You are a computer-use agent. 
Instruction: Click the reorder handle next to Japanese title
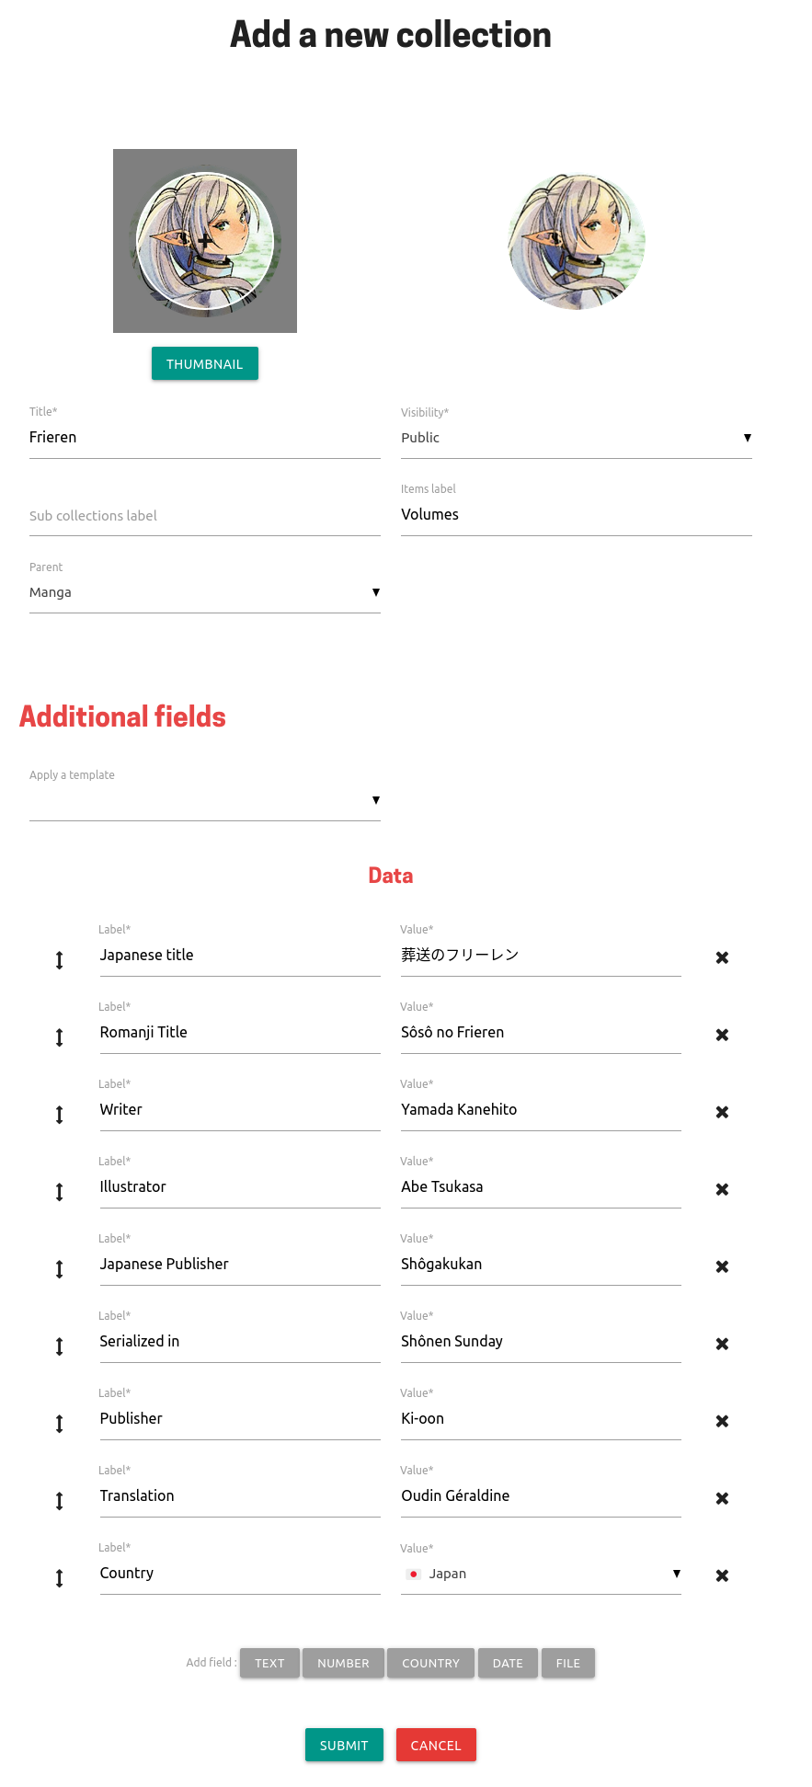59,960
